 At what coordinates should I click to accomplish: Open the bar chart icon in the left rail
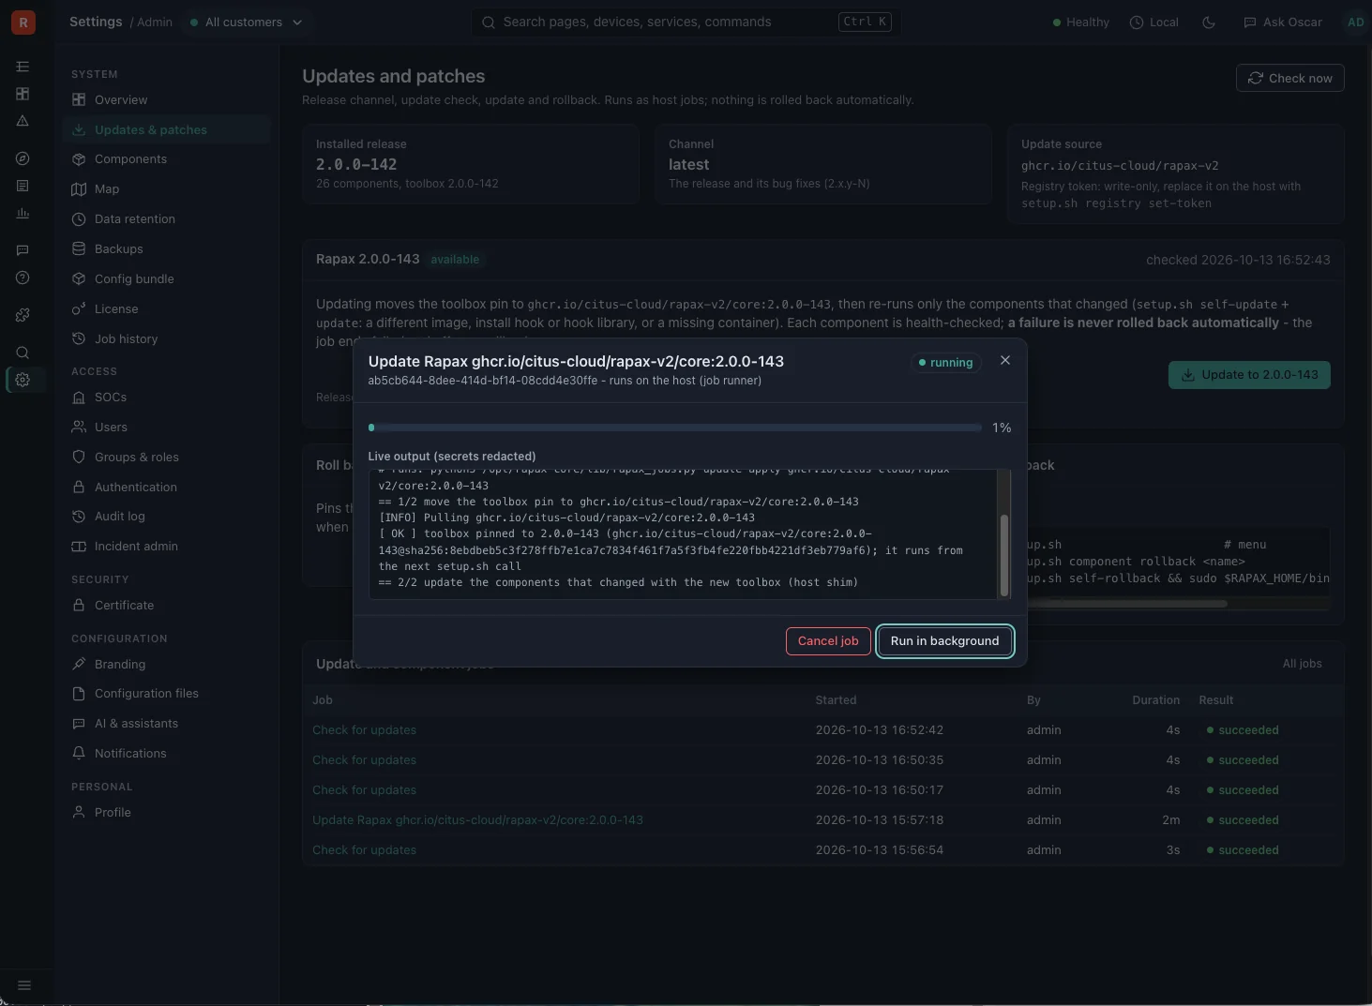23,213
